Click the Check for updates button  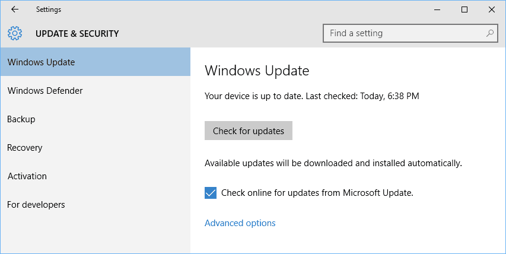pyautogui.click(x=249, y=131)
